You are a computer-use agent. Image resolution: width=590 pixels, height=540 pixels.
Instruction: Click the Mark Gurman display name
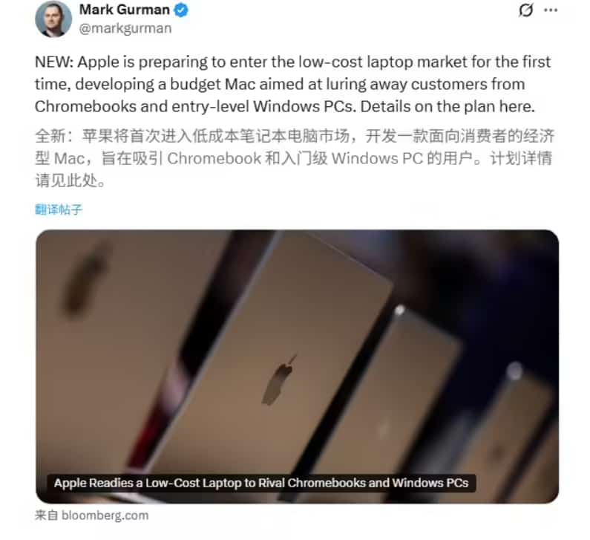coord(125,10)
